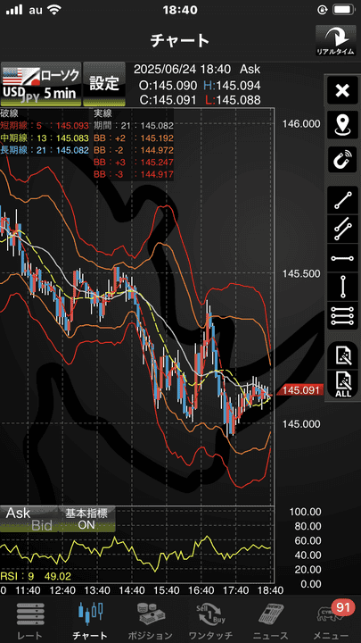Erase ALL drawings icon
361x643 pixels.
342,384
